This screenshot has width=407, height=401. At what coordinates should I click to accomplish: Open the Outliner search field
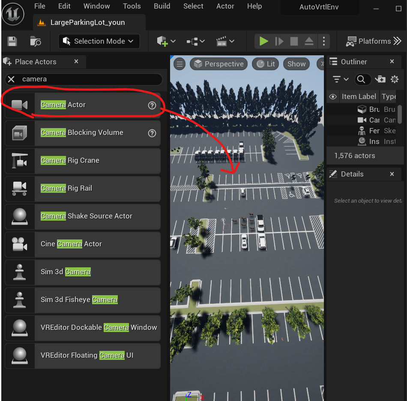[362, 79]
